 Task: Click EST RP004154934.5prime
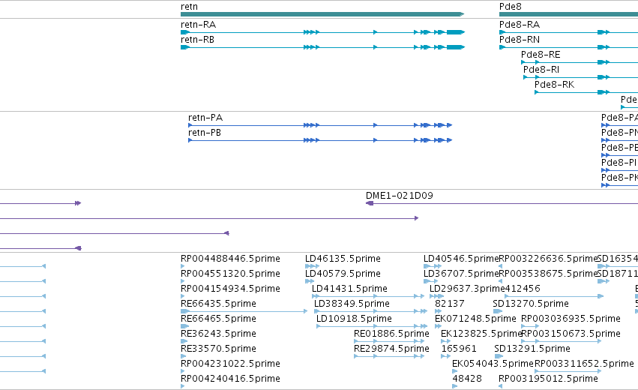point(230,289)
